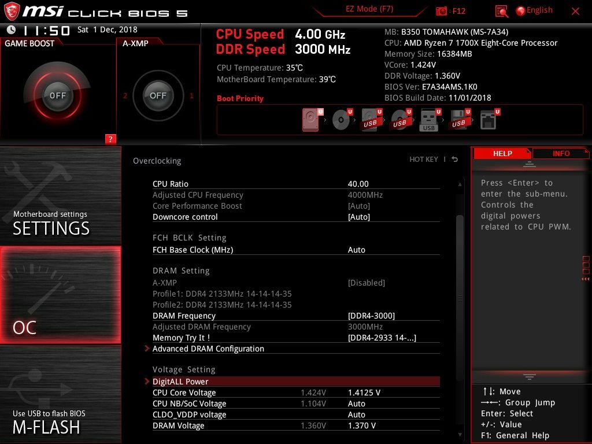592x444 pixels.
Task: Select A-XMP profile 2
Action: (125, 95)
